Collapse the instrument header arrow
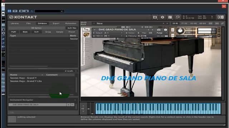Viewport: 229px width, 128px height. coord(94,30)
